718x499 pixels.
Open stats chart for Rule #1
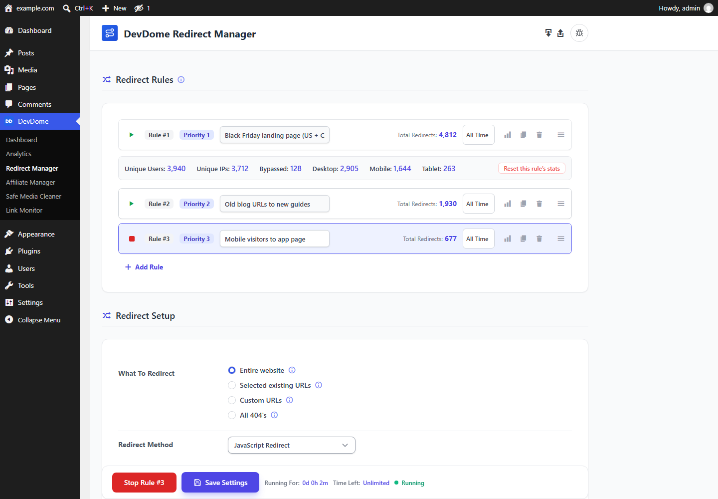[x=508, y=135]
